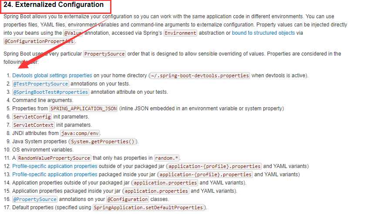This screenshot has width=377, height=214.
Task: Click the ServletConfig code text
Action: point(32,117)
